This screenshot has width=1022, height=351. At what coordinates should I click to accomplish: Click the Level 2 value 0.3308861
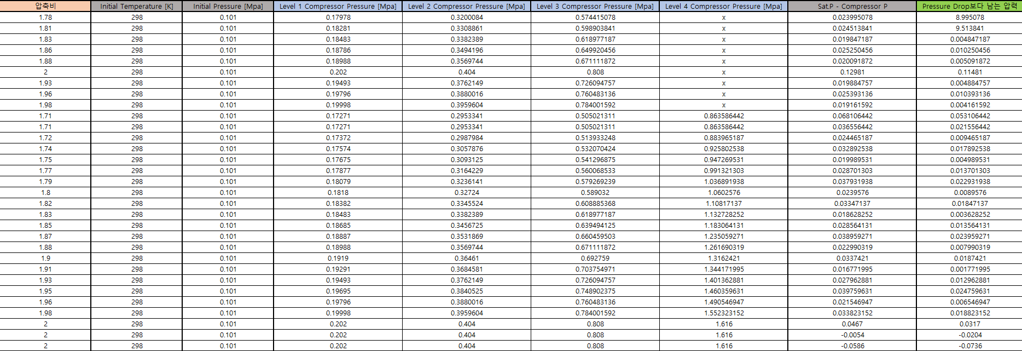pyautogui.click(x=467, y=28)
